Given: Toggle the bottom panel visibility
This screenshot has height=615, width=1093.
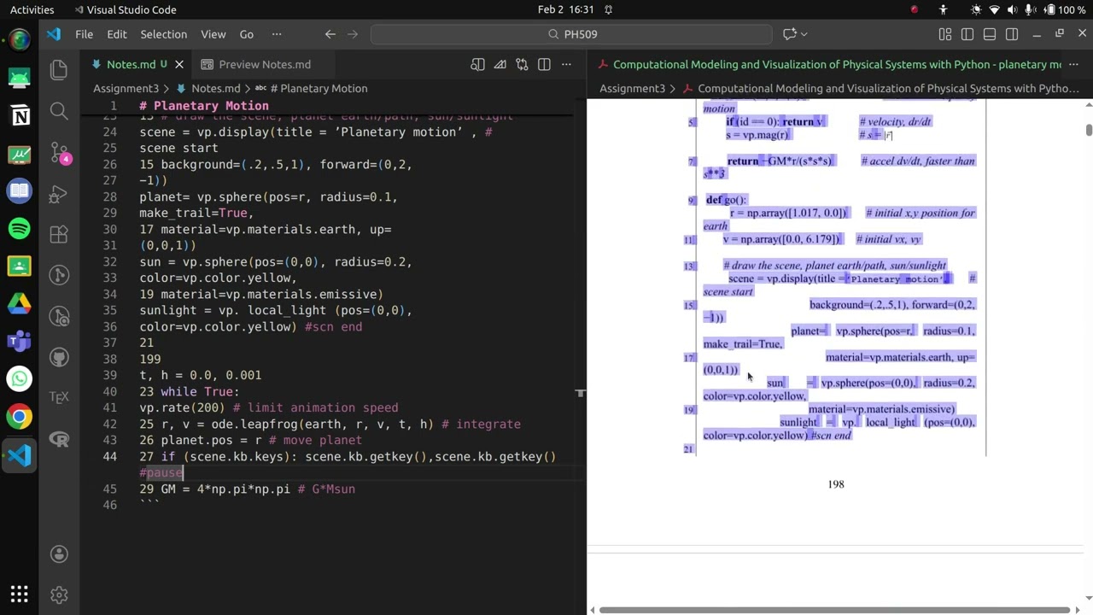Looking at the screenshot, I should click(x=989, y=34).
